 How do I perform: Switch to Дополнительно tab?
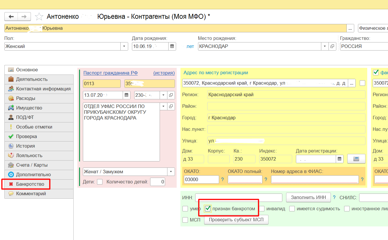click(39, 175)
